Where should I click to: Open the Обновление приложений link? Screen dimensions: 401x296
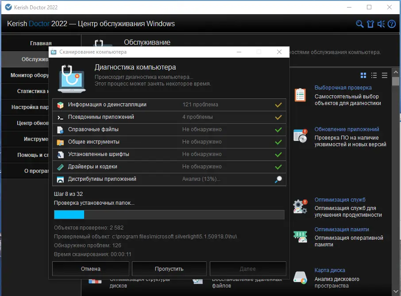347,129
